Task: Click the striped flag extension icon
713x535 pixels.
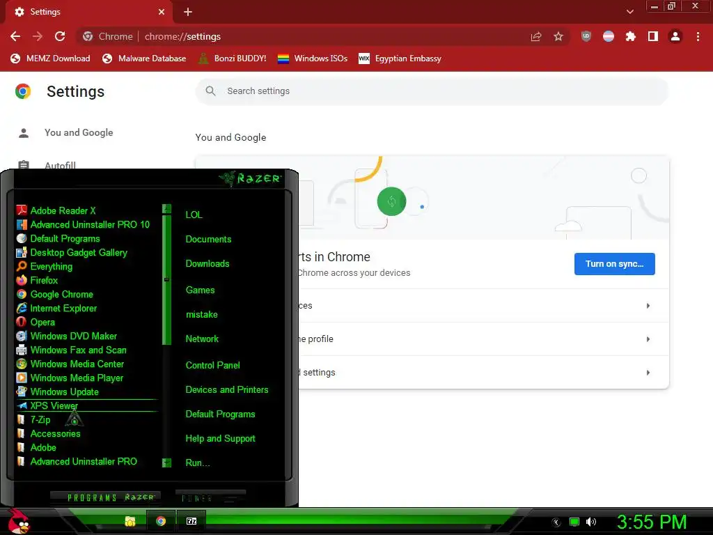Action: pos(609,36)
